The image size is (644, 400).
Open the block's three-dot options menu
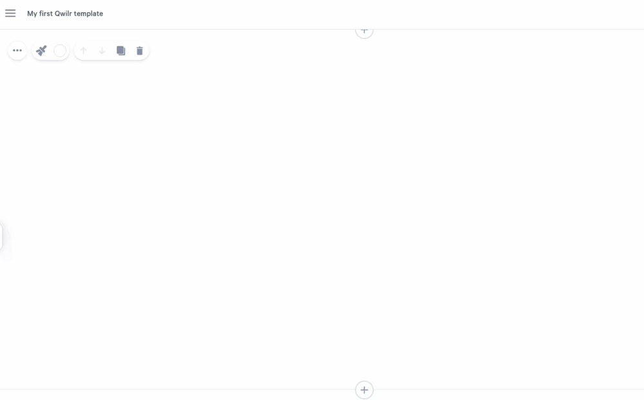click(x=17, y=50)
